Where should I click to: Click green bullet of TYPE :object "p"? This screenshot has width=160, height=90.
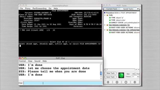click(110, 18)
